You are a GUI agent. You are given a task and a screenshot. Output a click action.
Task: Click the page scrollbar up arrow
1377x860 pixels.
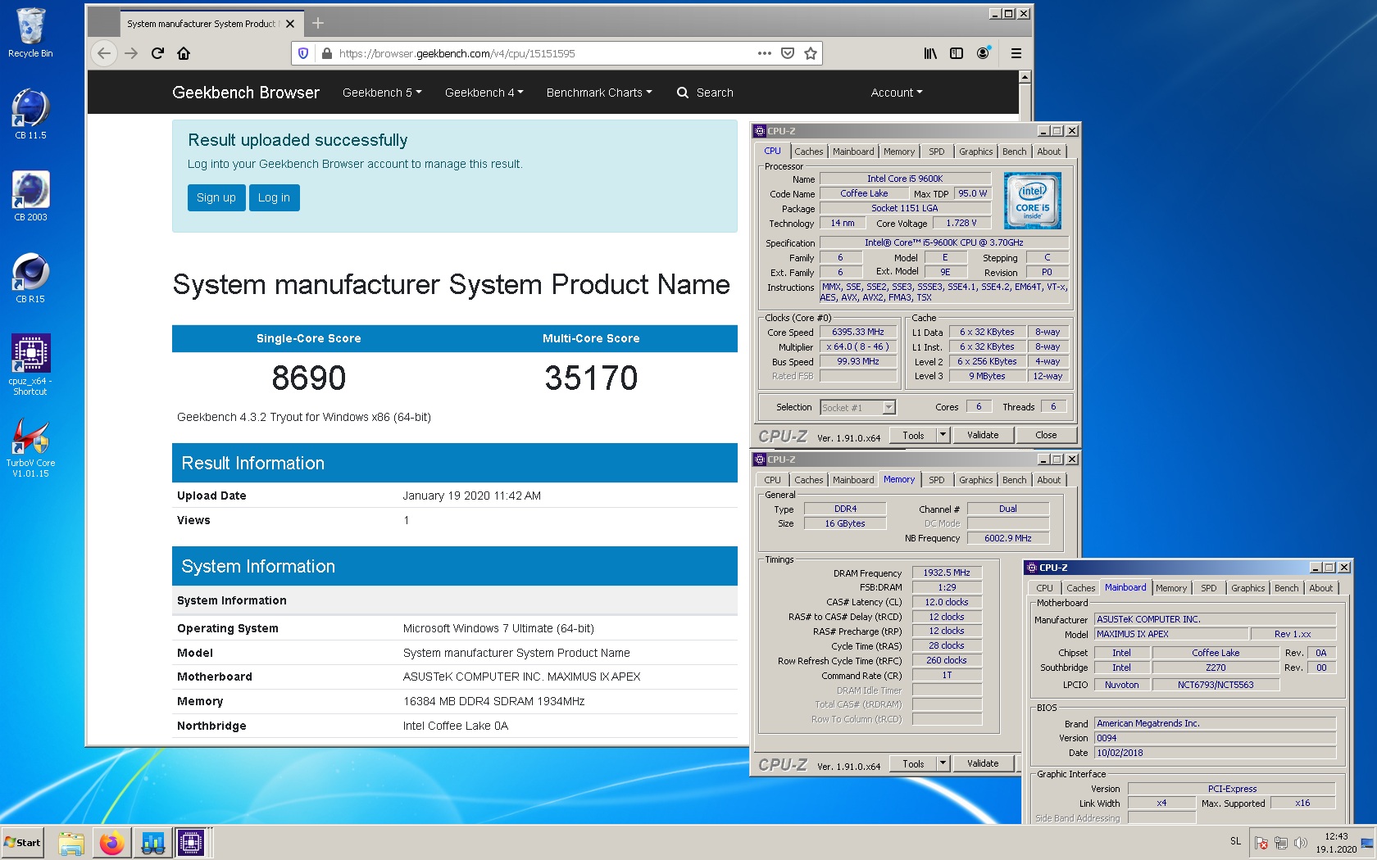point(1025,77)
